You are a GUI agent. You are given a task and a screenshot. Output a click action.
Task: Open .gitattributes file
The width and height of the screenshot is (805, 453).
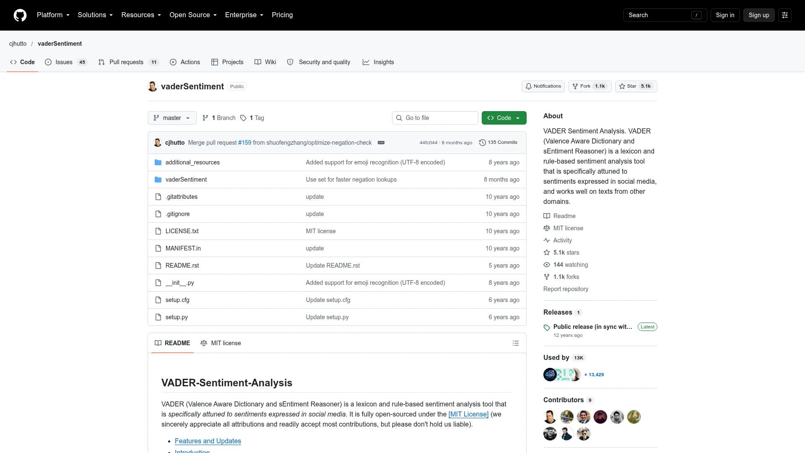pos(182,197)
